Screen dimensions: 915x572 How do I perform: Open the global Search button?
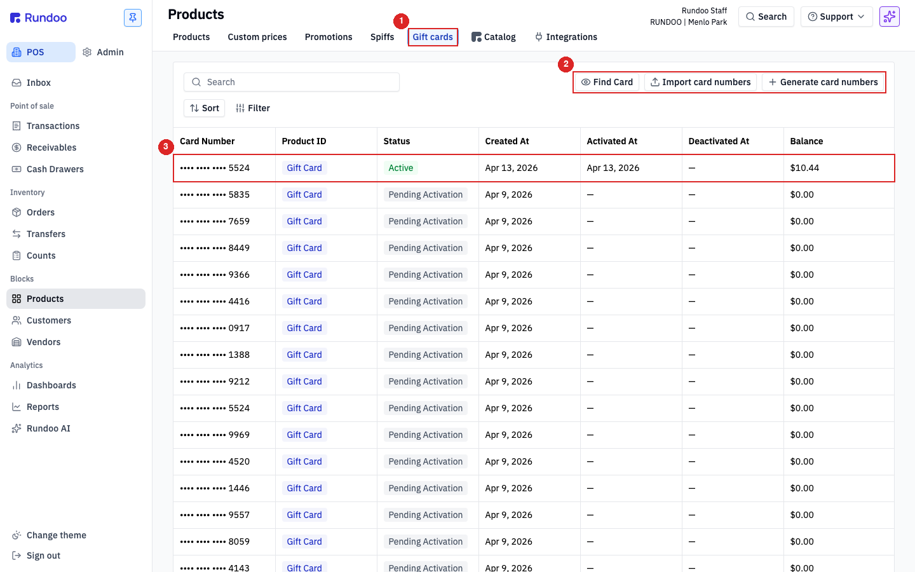[766, 17]
